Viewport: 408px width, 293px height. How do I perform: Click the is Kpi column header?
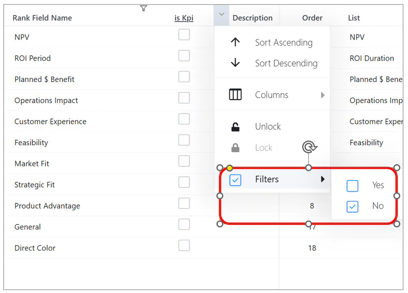click(184, 18)
